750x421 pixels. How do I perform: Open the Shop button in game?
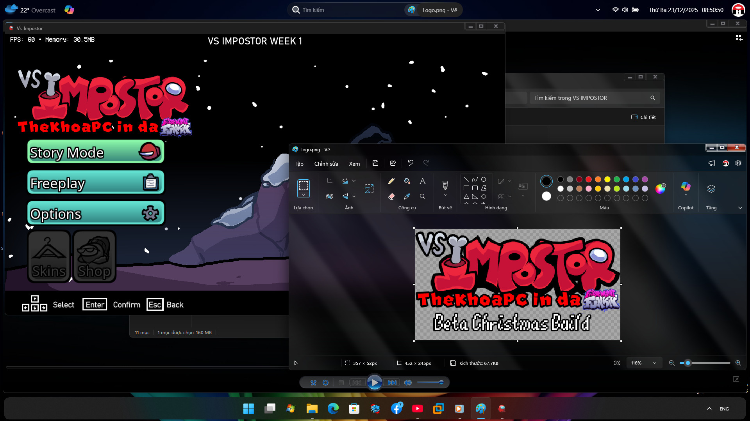click(94, 256)
